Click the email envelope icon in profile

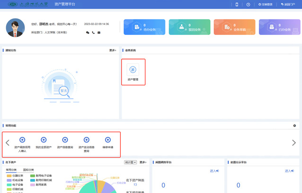99,33
